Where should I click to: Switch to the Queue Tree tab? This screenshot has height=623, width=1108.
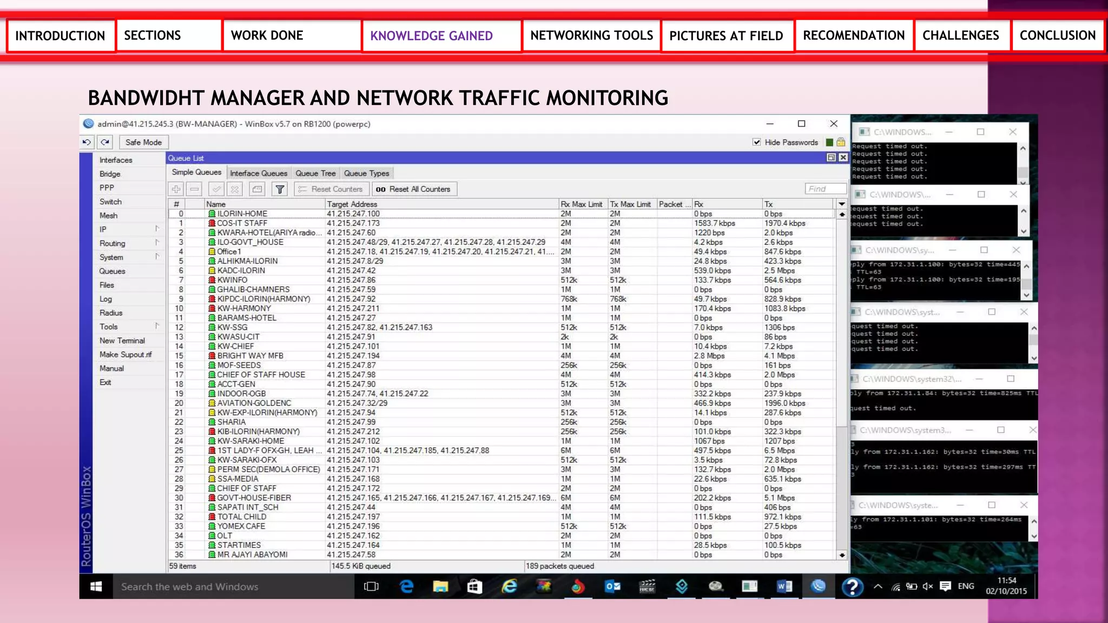315,173
